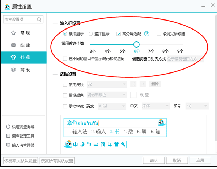This screenshot has height=169, width=217.
Task: Open the skin selection dropdown showing 02
Action: point(107,84)
